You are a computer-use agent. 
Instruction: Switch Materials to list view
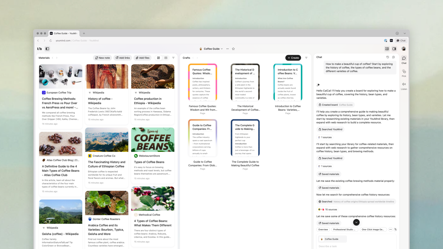point(166,58)
